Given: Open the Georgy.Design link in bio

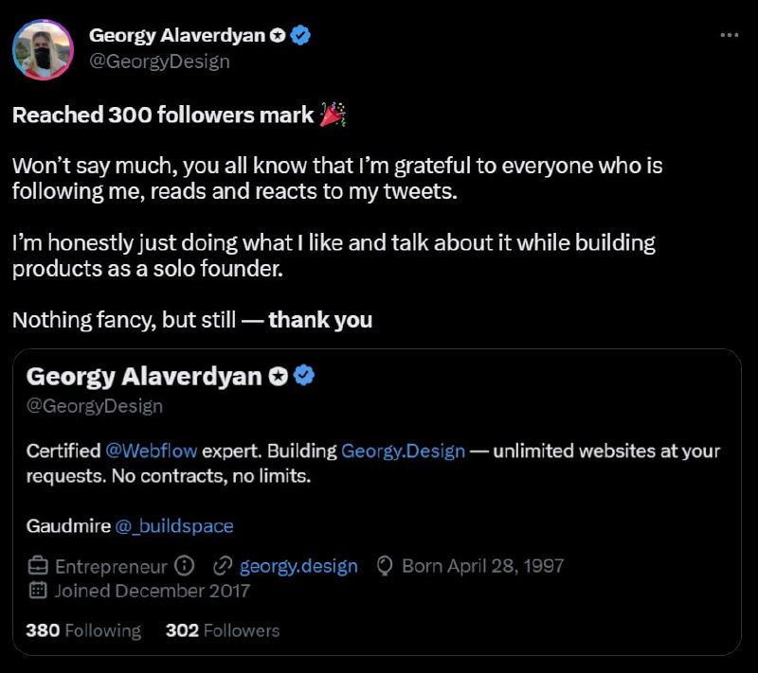Looking at the screenshot, I should coord(403,451).
